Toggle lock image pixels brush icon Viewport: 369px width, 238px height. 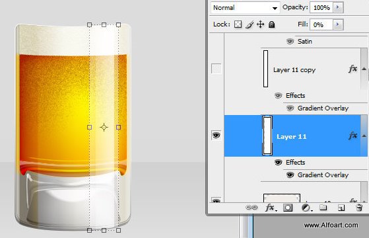(250, 24)
